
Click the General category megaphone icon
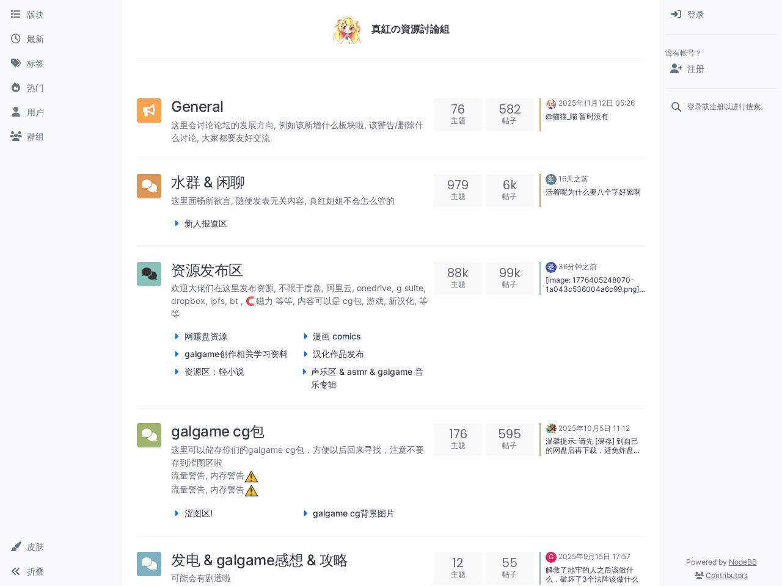(x=149, y=110)
